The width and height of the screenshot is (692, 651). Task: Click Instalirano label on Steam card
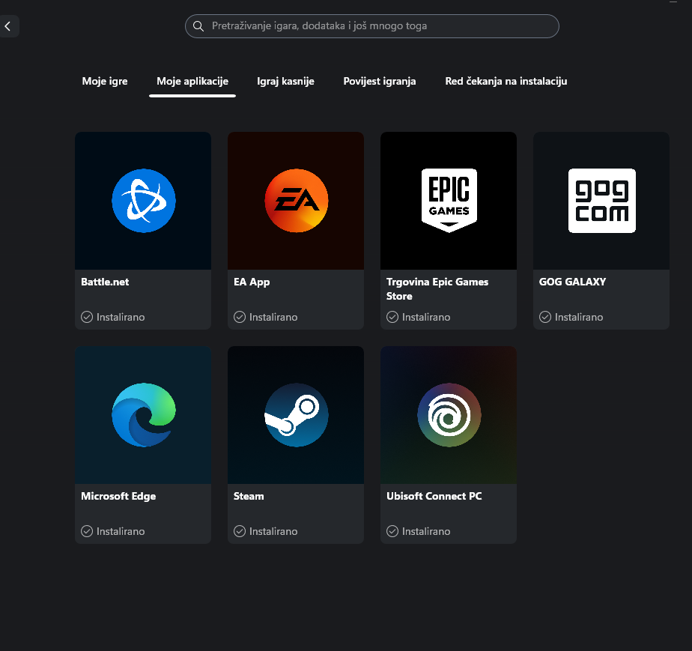coord(273,531)
